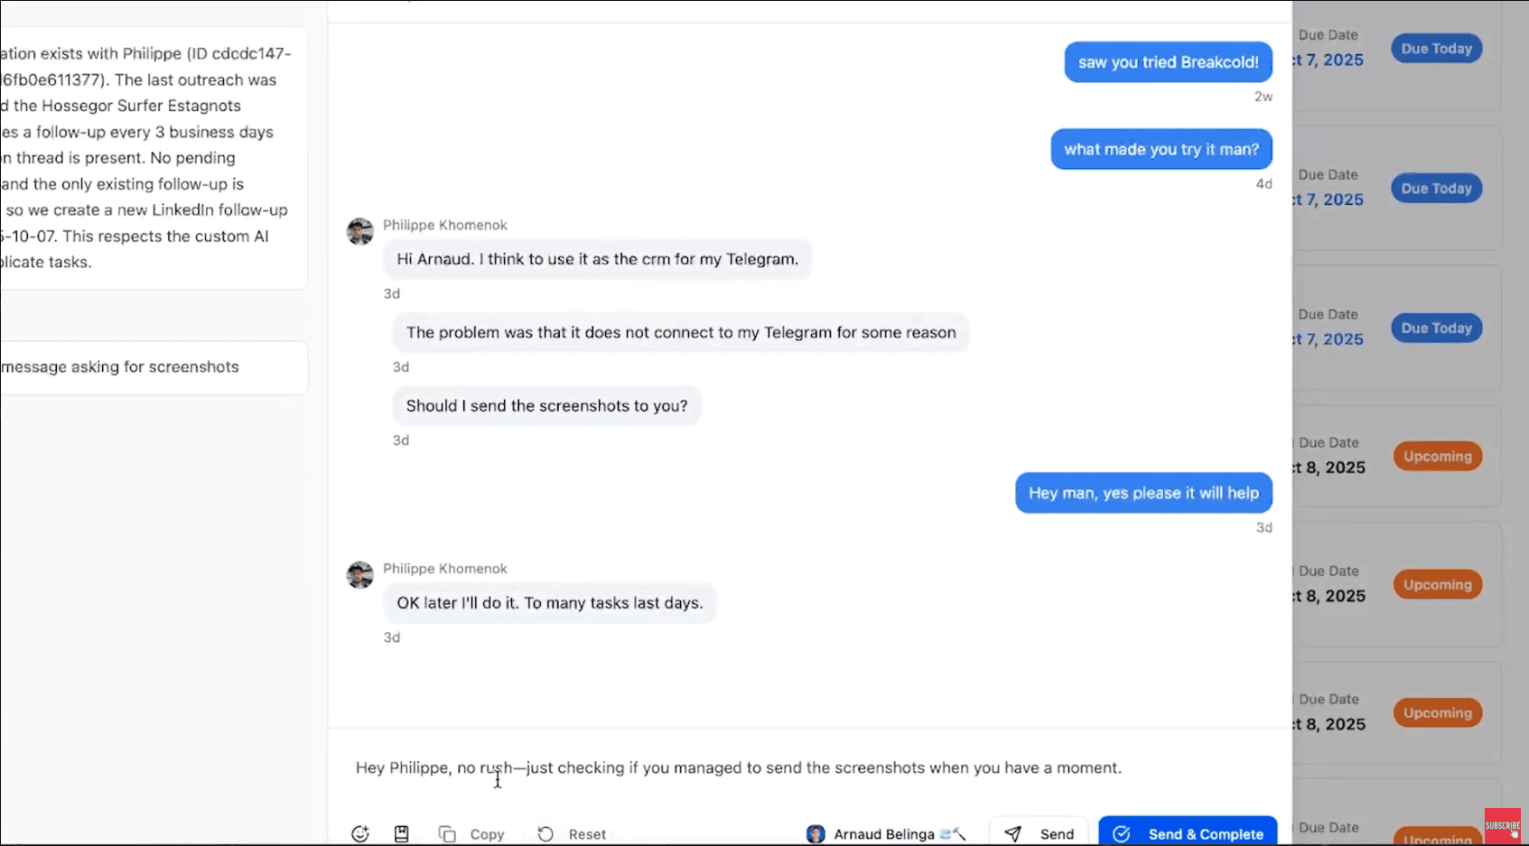1529x846 pixels.
Task: Change status on the second Due Today badge
Action: [1435, 188]
